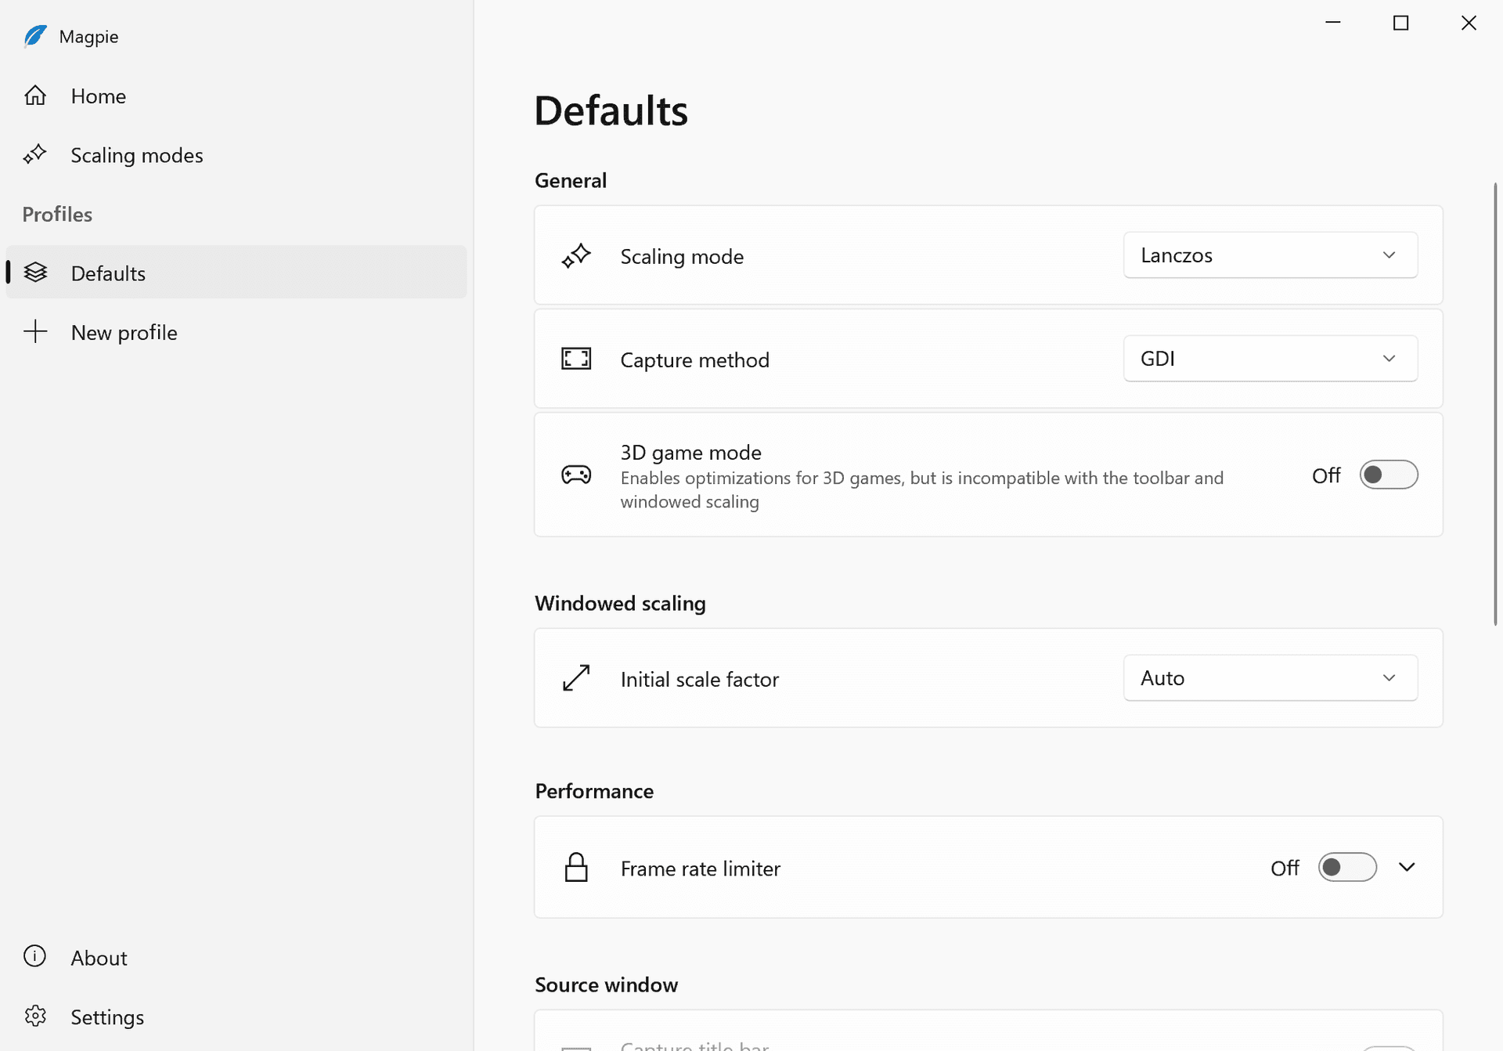The image size is (1503, 1051).
Task: Click the vertical scrollbar on the right
Action: click(x=1495, y=404)
